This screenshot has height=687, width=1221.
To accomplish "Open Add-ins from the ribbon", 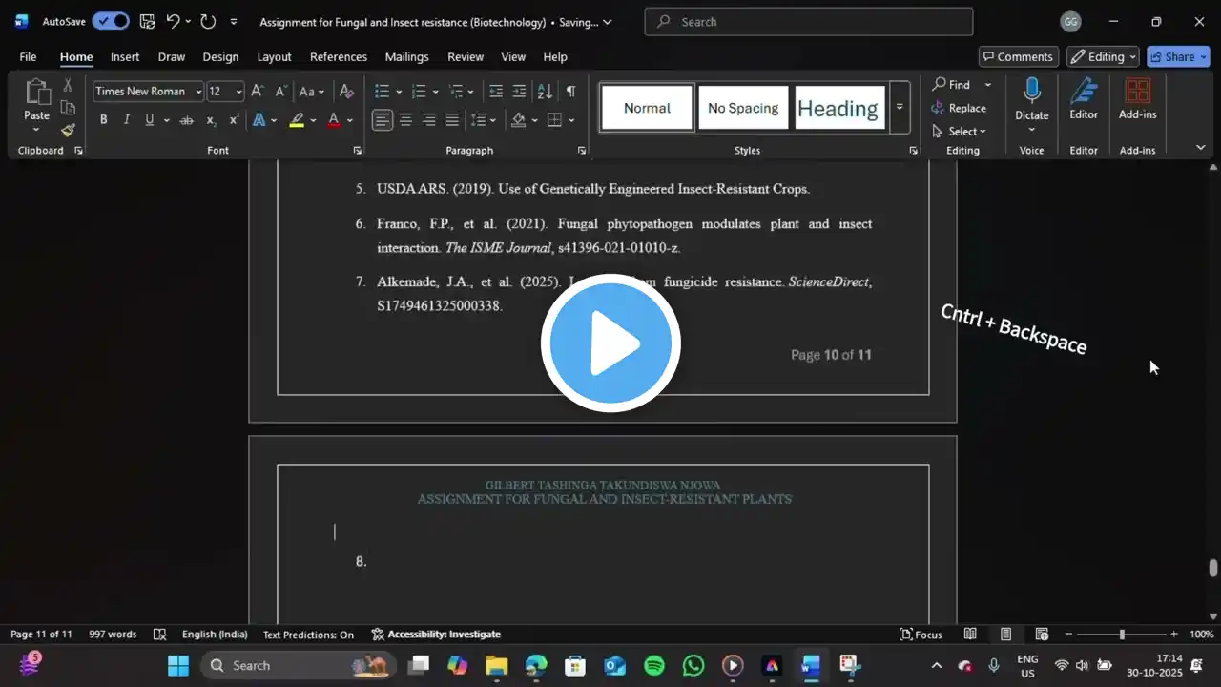I will [x=1137, y=99].
